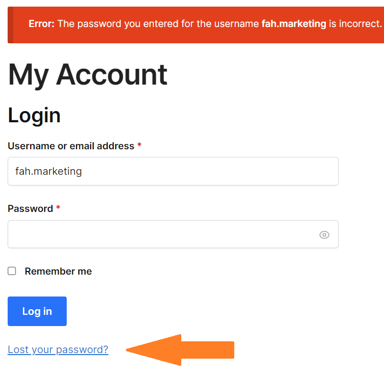Enable the Remember me checkbox
This screenshot has height=377, width=384.
point(12,271)
